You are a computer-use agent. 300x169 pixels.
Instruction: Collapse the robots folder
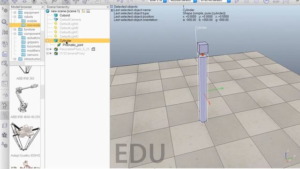tap(15, 17)
